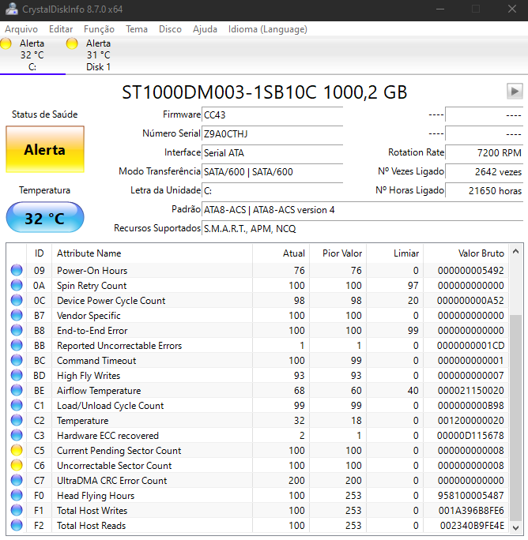Click the Pior Valor column header
Image resolution: width=528 pixels, height=540 pixels.
click(338, 253)
